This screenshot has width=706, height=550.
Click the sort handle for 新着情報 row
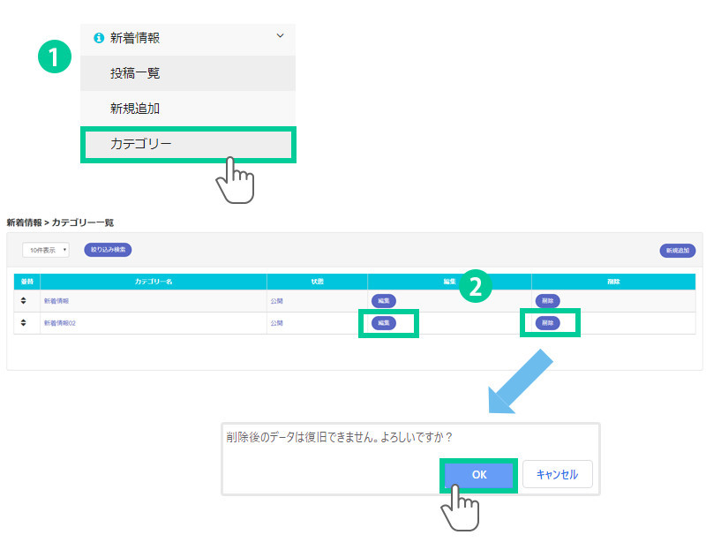[26, 301]
